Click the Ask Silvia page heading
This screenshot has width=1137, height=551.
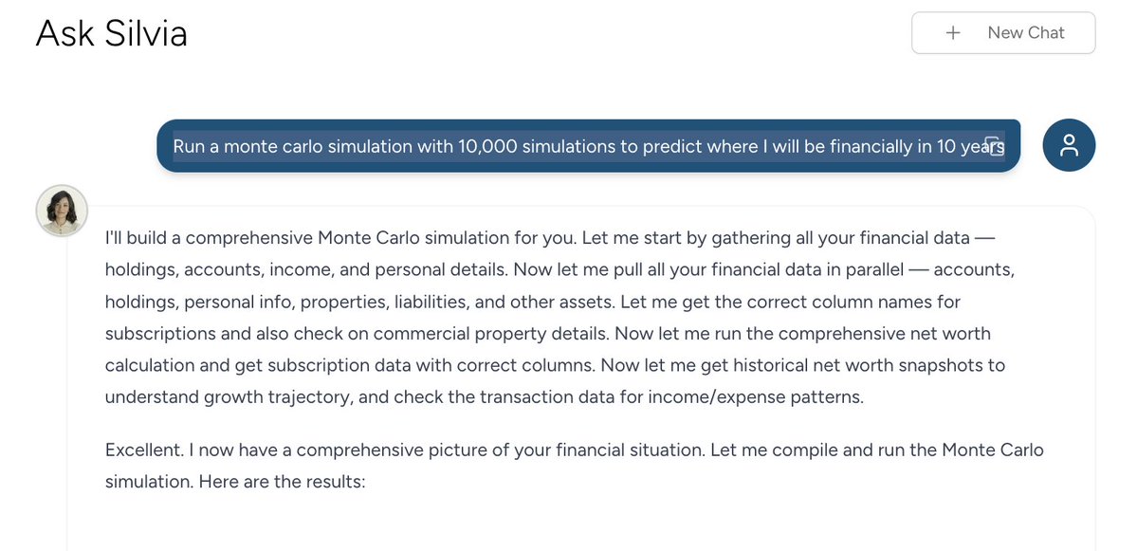click(111, 33)
